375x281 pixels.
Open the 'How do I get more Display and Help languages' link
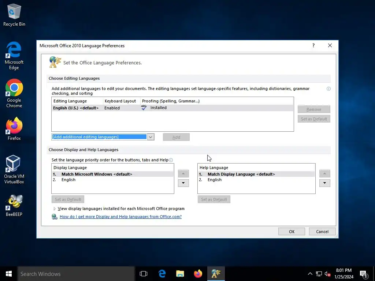point(120,217)
